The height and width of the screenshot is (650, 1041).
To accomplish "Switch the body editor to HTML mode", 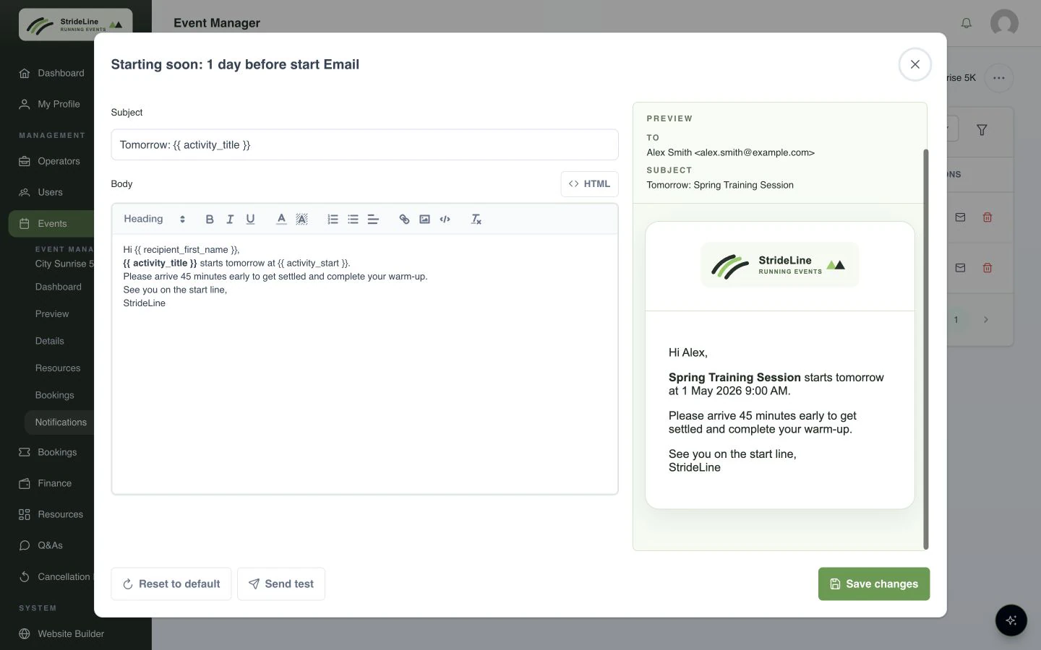I will pos(589,184).
